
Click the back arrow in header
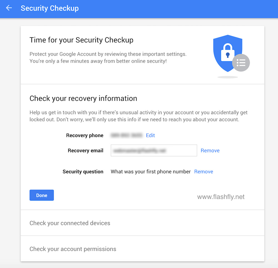pos(9,8)
